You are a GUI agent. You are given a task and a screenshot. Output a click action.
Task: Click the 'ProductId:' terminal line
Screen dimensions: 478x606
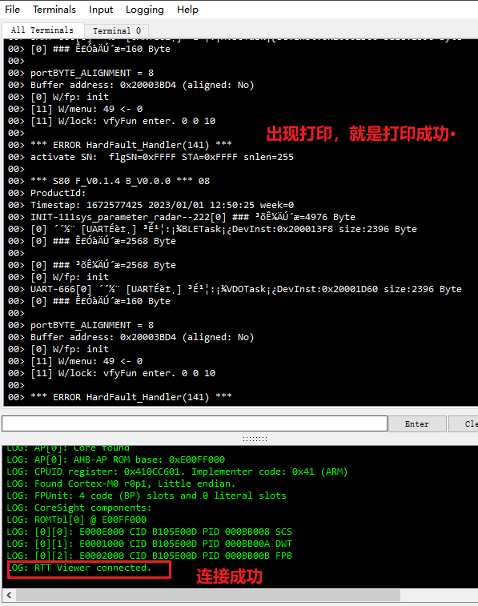point(47,193)
